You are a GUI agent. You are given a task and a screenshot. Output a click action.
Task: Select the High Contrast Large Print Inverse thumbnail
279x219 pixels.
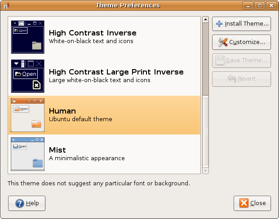point(27,76)
